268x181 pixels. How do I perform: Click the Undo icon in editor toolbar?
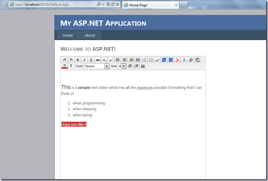tap(64, 60)
